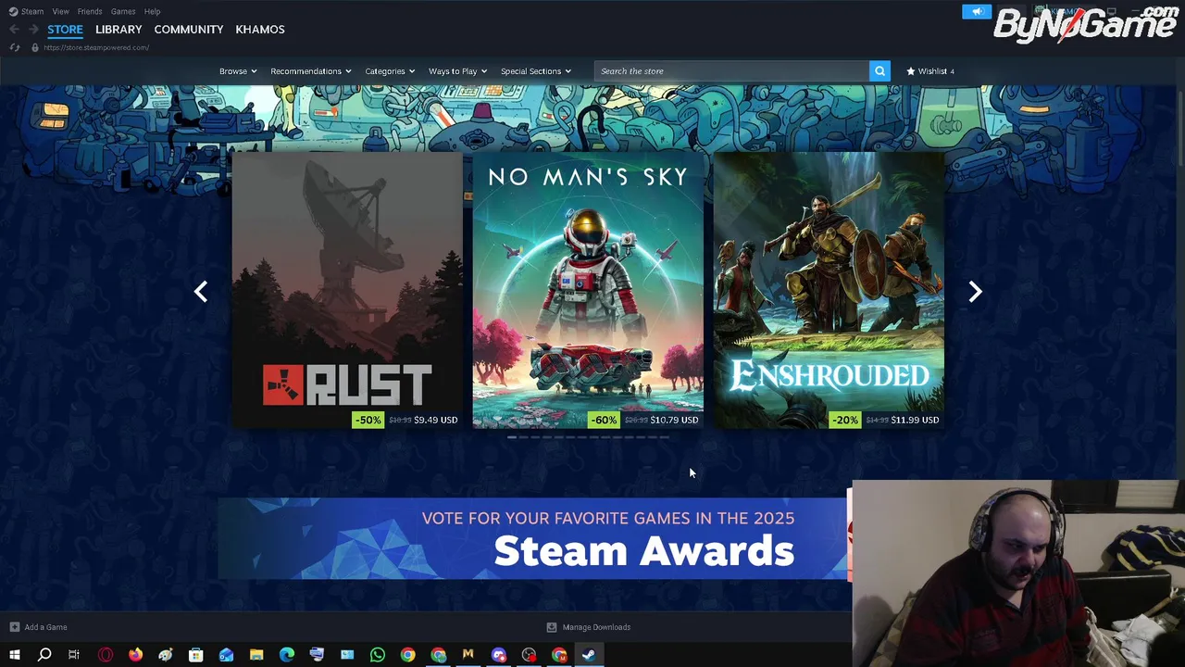Open the Help menu
Screen dimensions: 1185x667
(x=152, y=11)
